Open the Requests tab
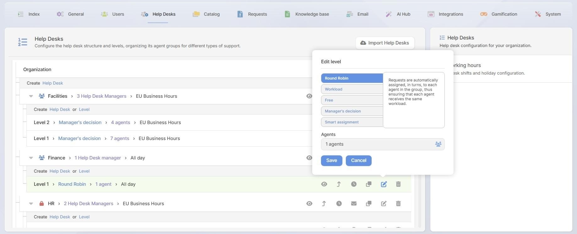The height and width of the screenshot is (234, 577). click(x=252, y=14)
